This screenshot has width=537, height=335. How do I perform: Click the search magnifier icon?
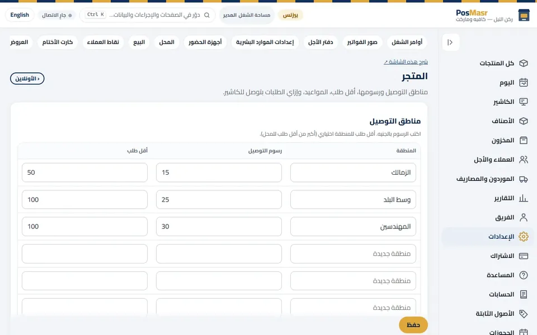click(207, 15)
